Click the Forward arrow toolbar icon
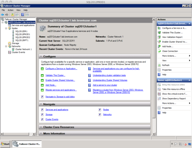Screen dimensions: 192x148 [x=7, y=15]
